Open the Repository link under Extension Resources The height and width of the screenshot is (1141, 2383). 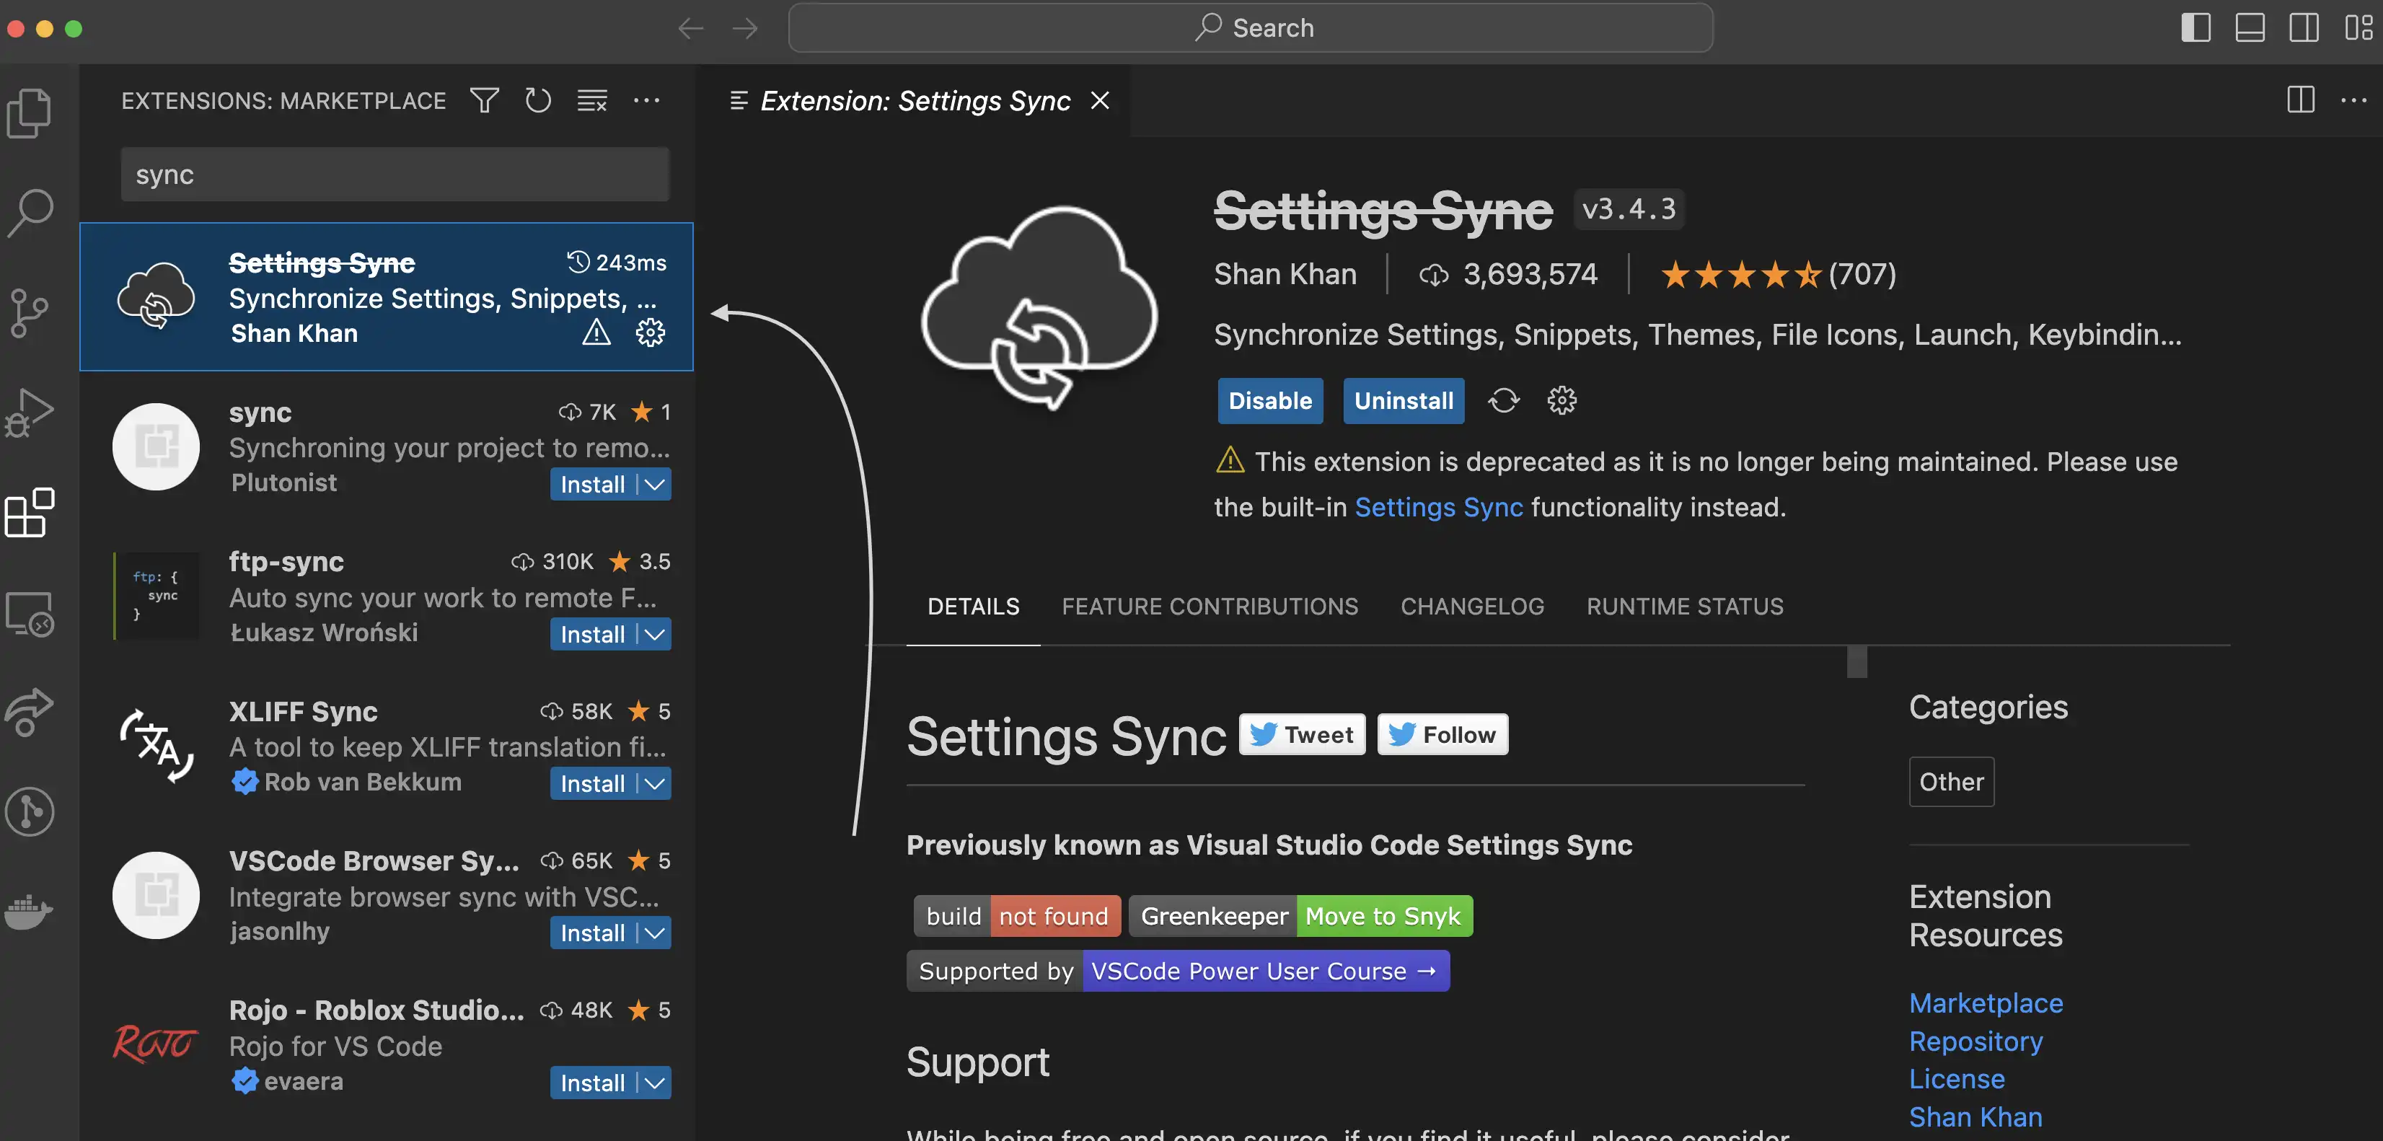pos(1976,1041)
